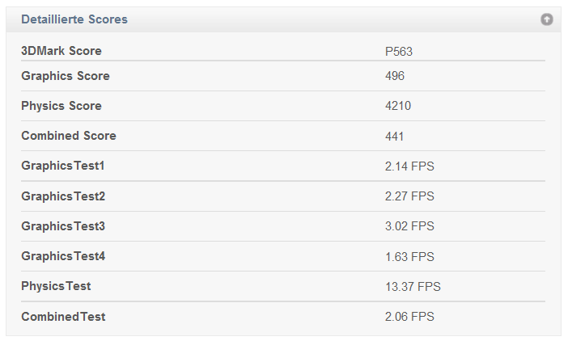
Task: Click the 3.02 FPS result
Action: point(409,226)
